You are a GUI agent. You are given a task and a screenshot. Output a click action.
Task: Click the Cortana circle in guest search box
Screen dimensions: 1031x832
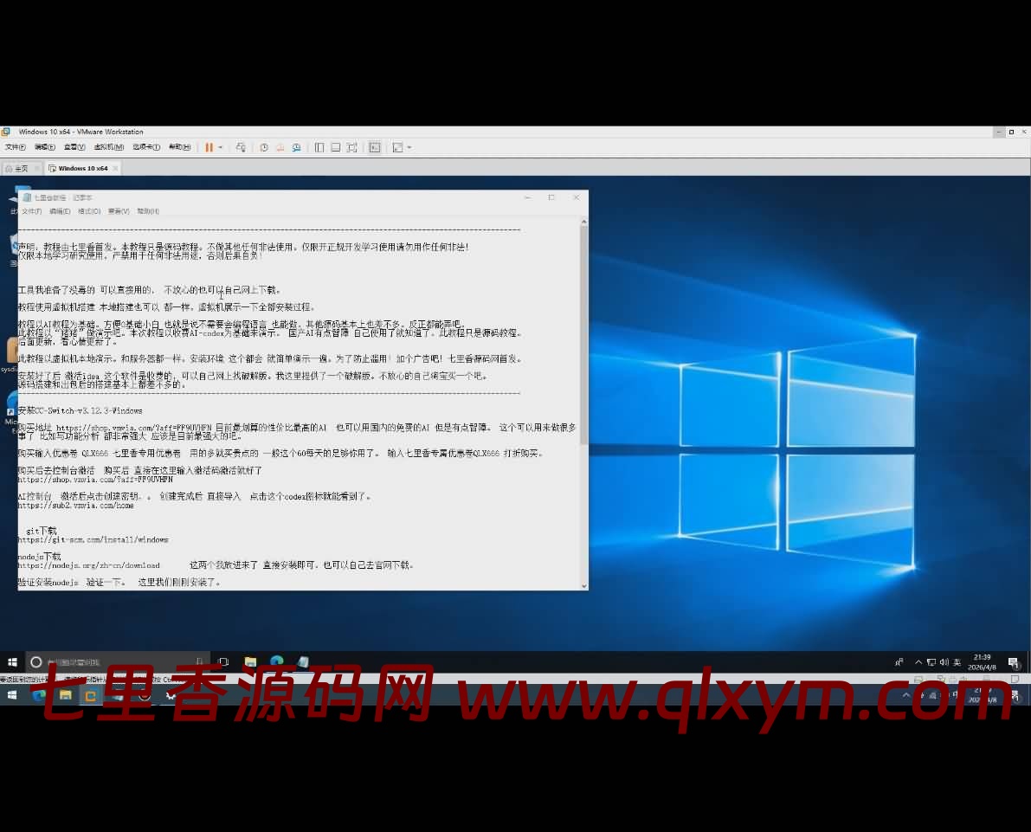pos(36,661)
